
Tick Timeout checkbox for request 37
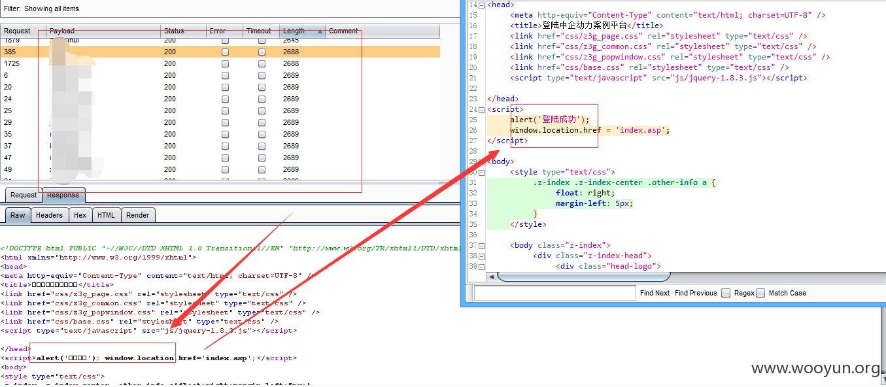coord(262,146)
